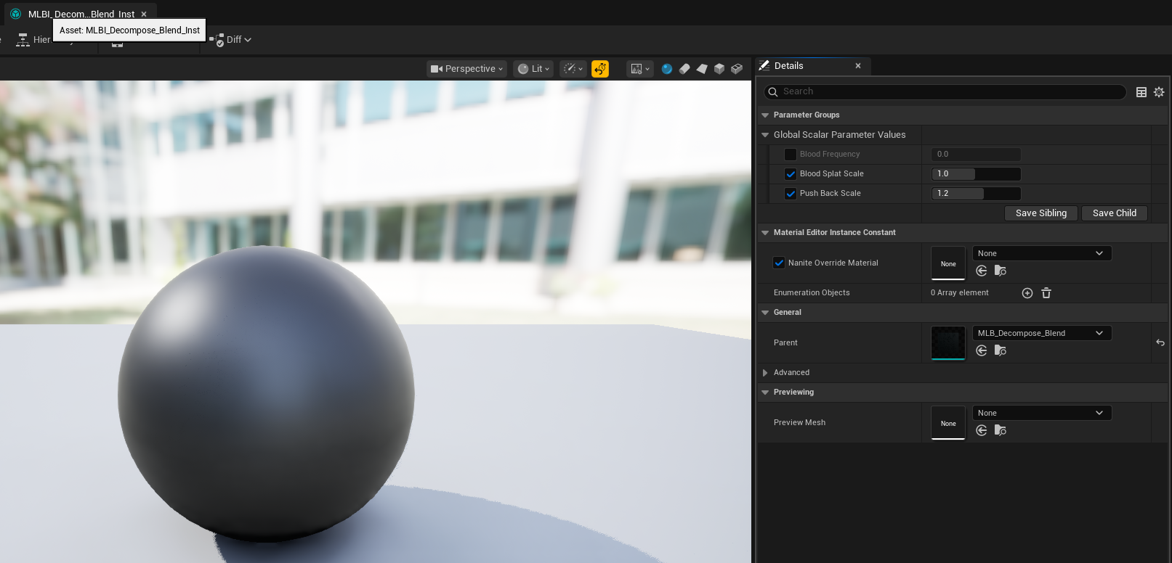1172x563 pixels.
Task: Open the preview scene settings dropdown
Action: coord(639,69)
